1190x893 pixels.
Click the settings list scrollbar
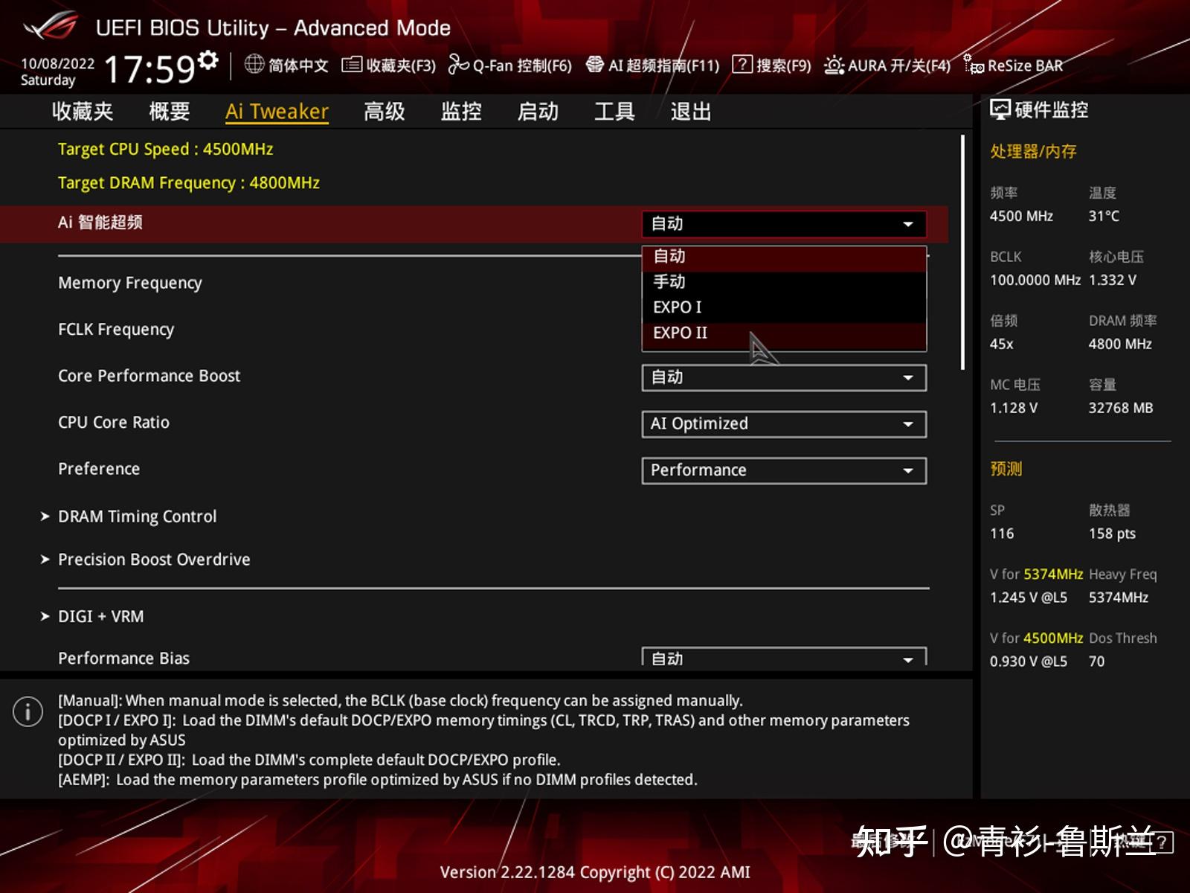(962, 252)
